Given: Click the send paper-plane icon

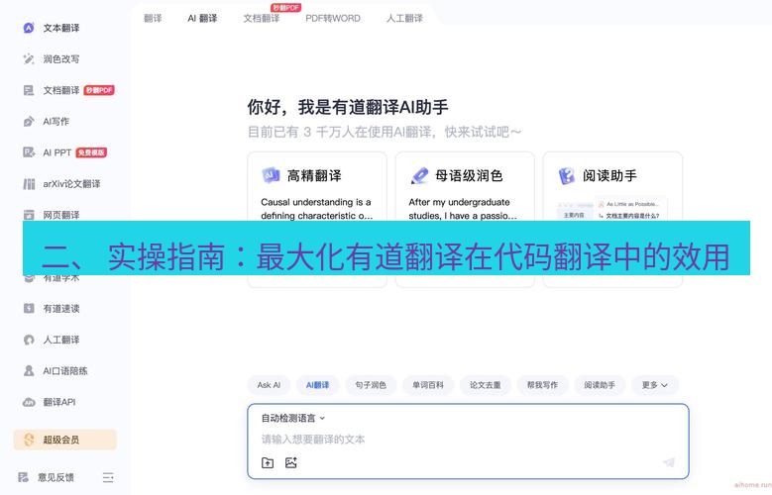Looking at the screenshot, I should click(x=669, y=462).
